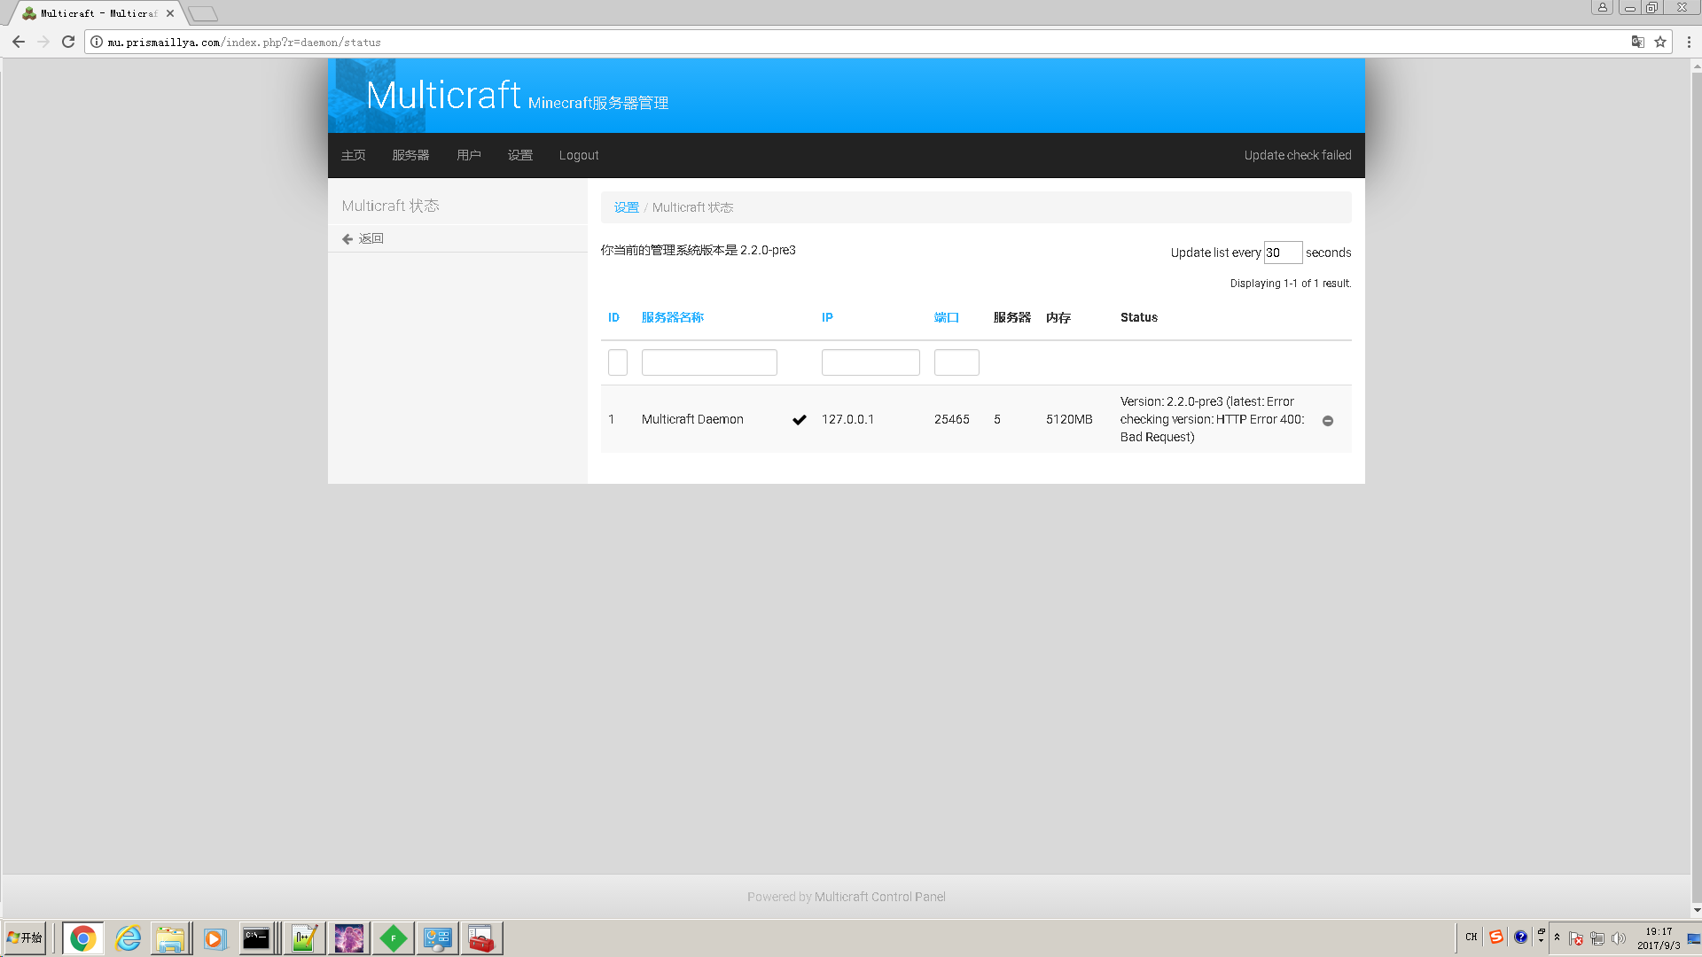Screen dimensions: 1702x957
Task: Click the Logout link
Action: pyautogui.click(x=578, y=155)
